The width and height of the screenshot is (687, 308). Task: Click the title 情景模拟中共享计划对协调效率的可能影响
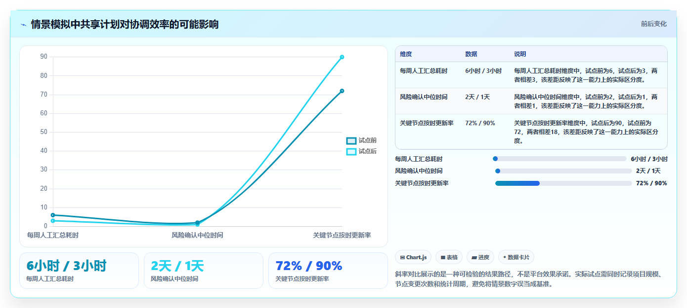pyautogui.click(x=125, y=24)
